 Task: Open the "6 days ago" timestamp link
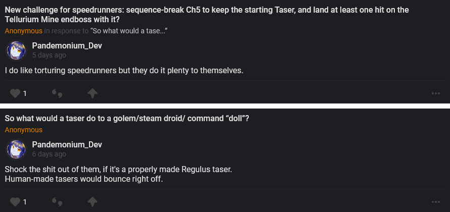[x=49, y=154]
